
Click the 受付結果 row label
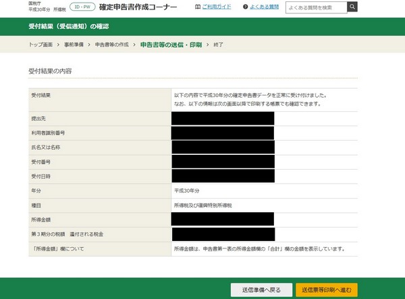click(x=40, y=95)
